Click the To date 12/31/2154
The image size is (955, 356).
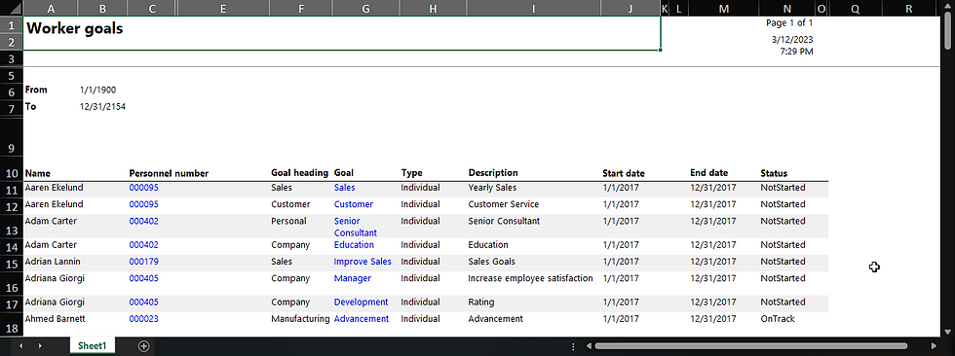pos(103,106)
